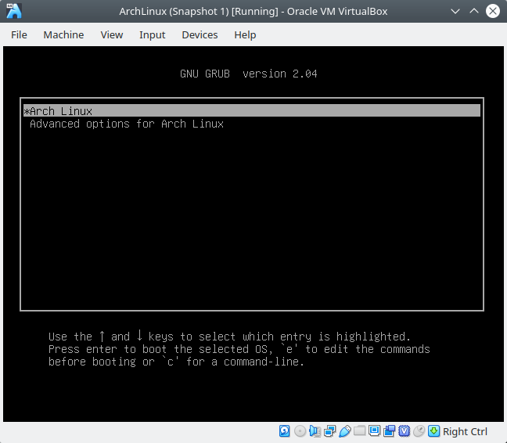
Task: Click the CPU virtualization V icon
Action: click(405, 431)
